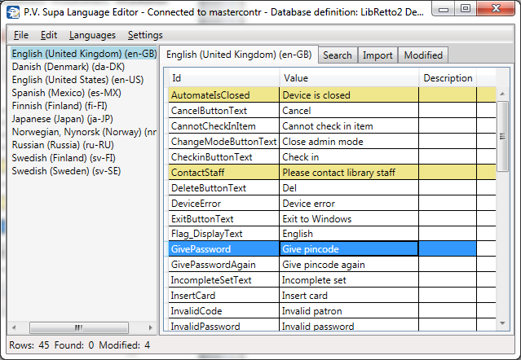Switch to the Modified tab

pos(423,55)
